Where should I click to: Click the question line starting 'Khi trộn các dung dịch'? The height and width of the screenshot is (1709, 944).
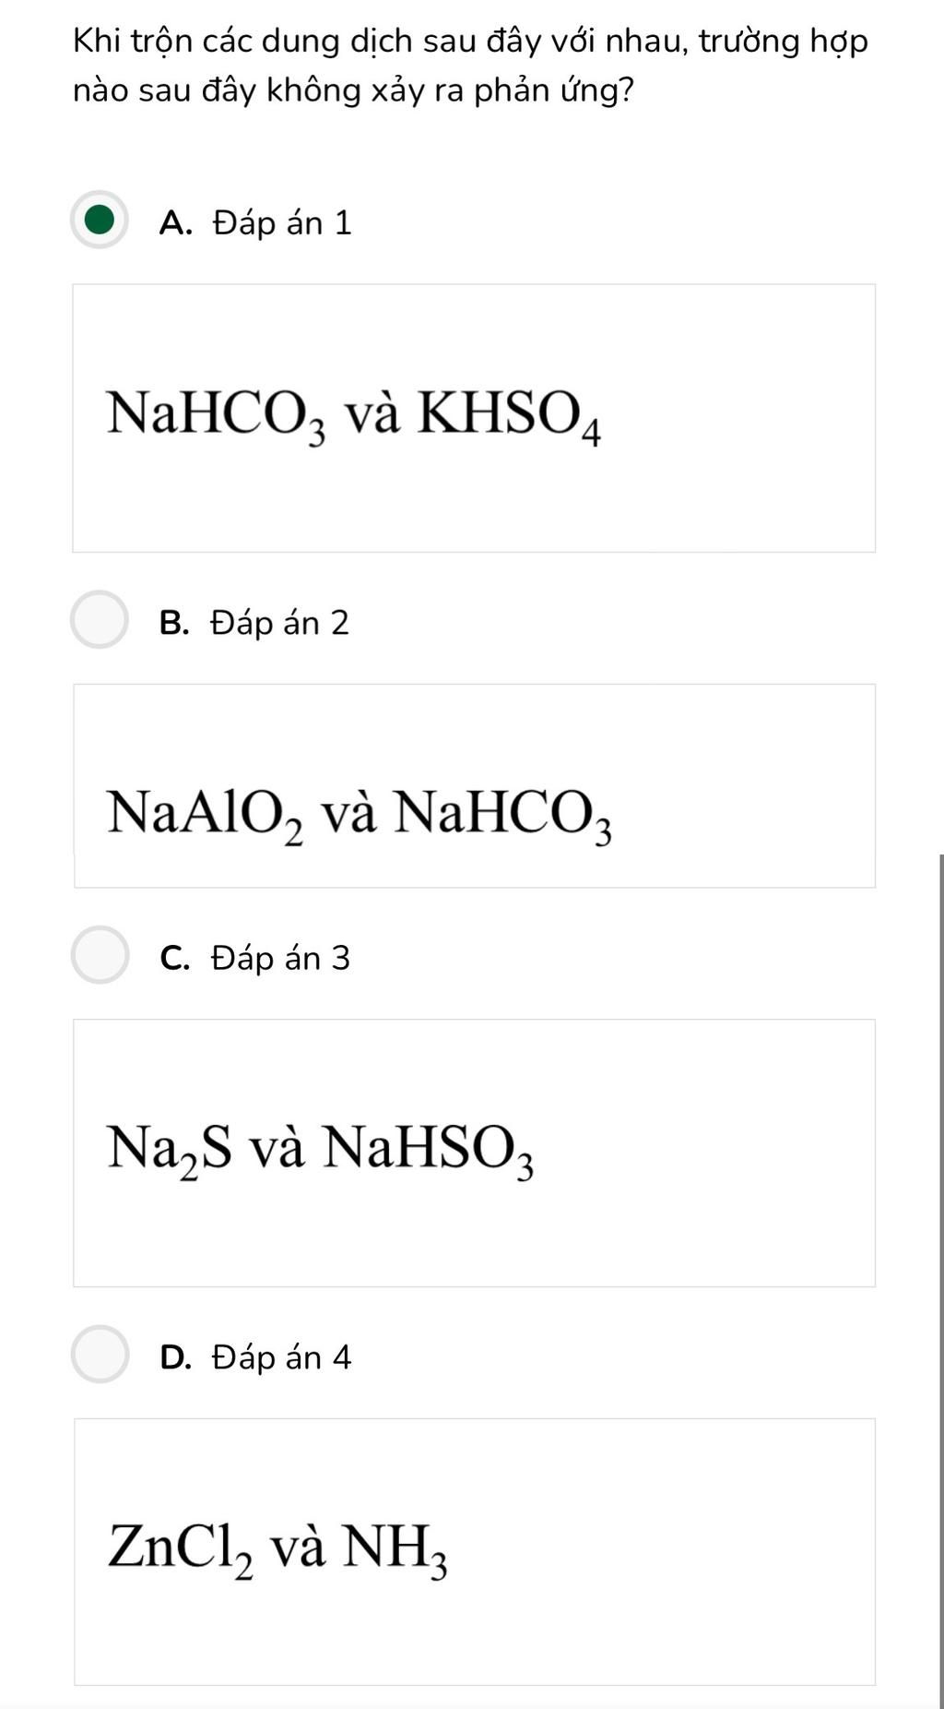[x=470, y=42]
